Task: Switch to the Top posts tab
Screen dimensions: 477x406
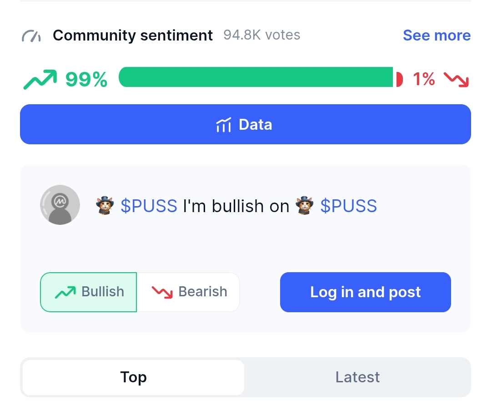Action: click(x=133, y=377)
